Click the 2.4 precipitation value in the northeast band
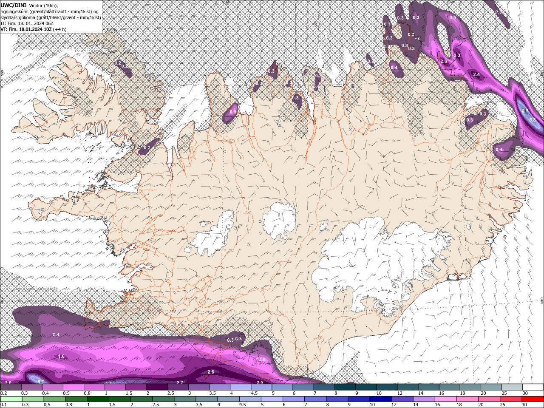544x408 pixels. [x=476, y=75]
